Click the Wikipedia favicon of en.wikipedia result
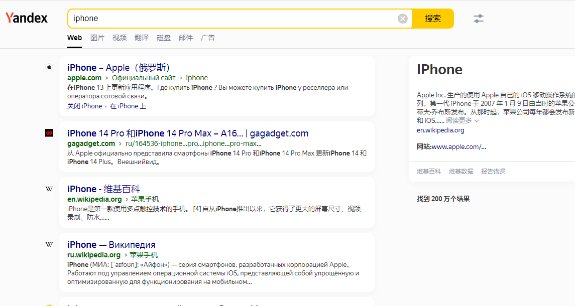The image size is (575, 306). 49,189
